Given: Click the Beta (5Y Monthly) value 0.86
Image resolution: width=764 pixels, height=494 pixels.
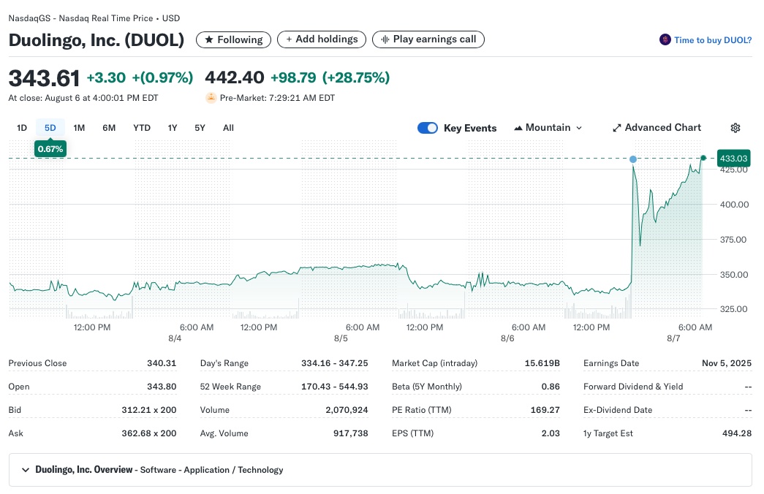Looking at the screenshot, I should coord(550,387).
